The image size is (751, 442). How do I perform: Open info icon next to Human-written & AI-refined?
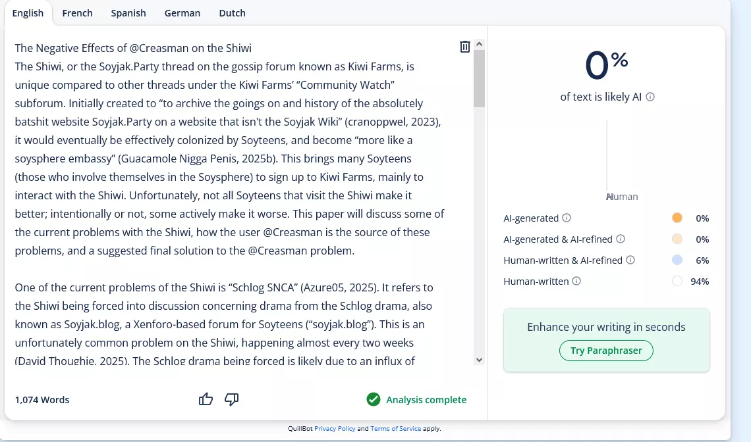630,260
